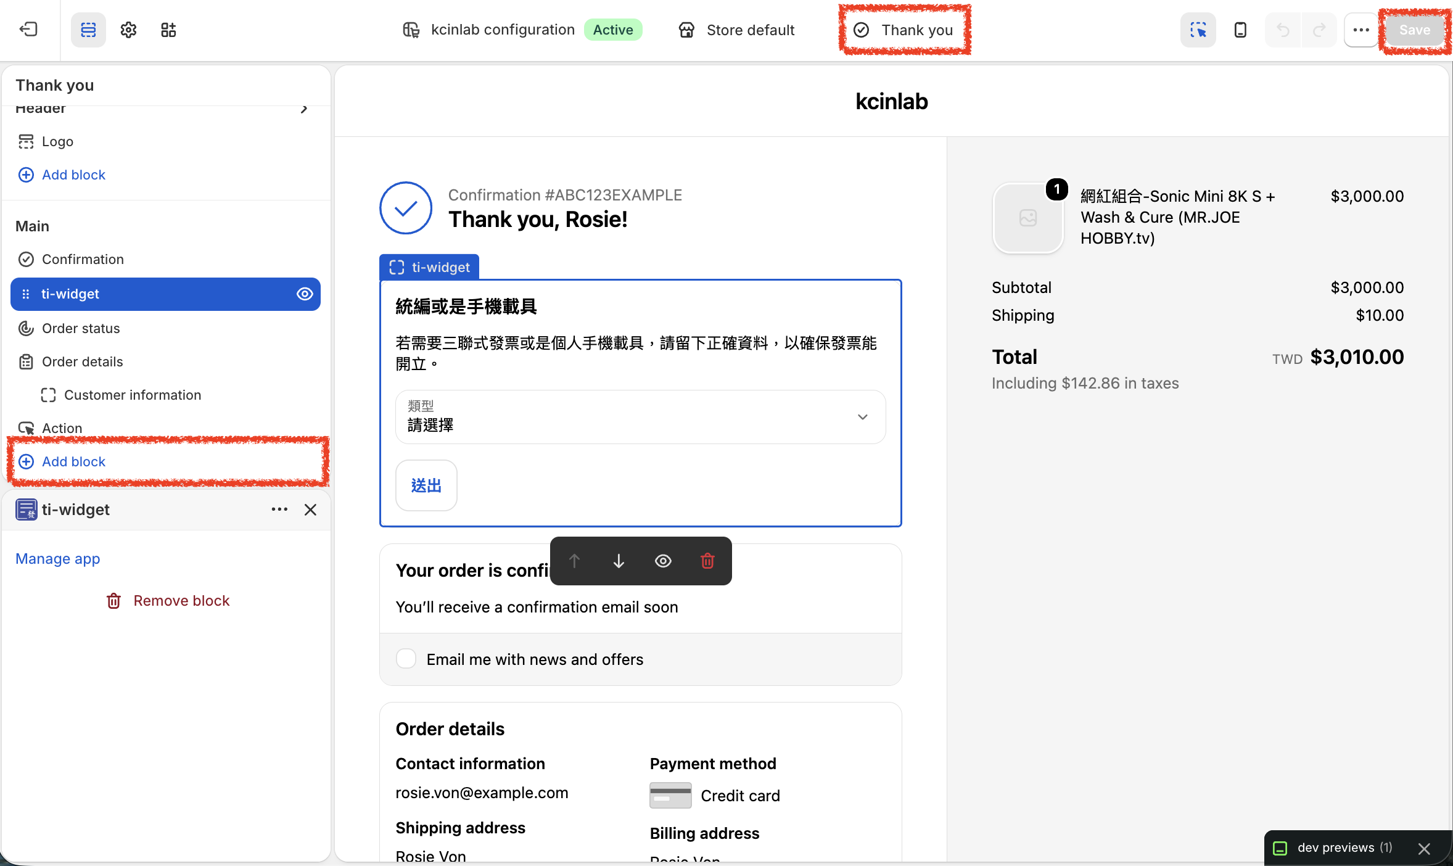This screenshot has height=866, width=1453.
Task: Click the dev previews indicator
Action: pyautogui.click(x=1333, y=847)
